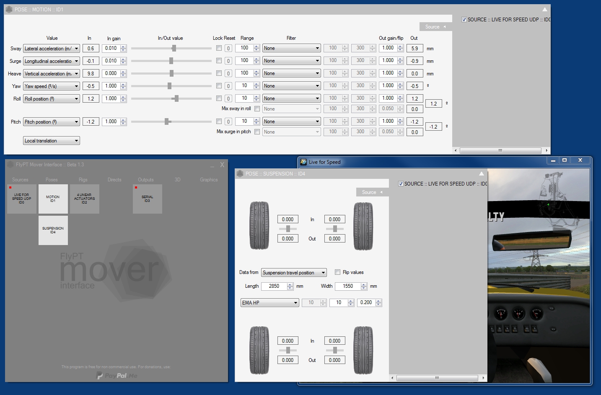Adjust the Roll in/out slider
The width and height of the screenshot is (601, 395).
coord(176,98)
